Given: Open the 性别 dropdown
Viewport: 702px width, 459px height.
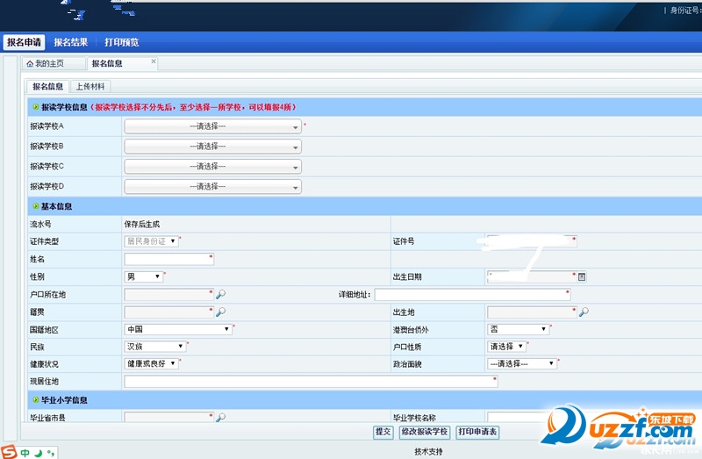Looking at the screenshot, I should (x=143, y=276).
